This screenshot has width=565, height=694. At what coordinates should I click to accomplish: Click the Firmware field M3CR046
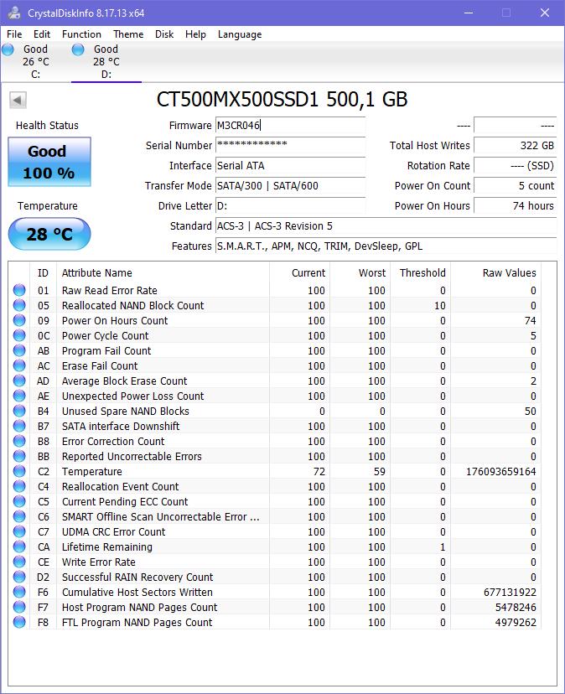coord(291,125)
